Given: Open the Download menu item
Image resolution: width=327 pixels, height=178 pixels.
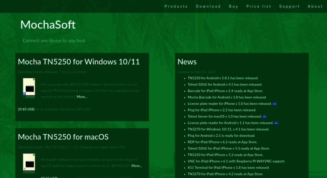Looking at the screenshot, I should click(208, 6).
